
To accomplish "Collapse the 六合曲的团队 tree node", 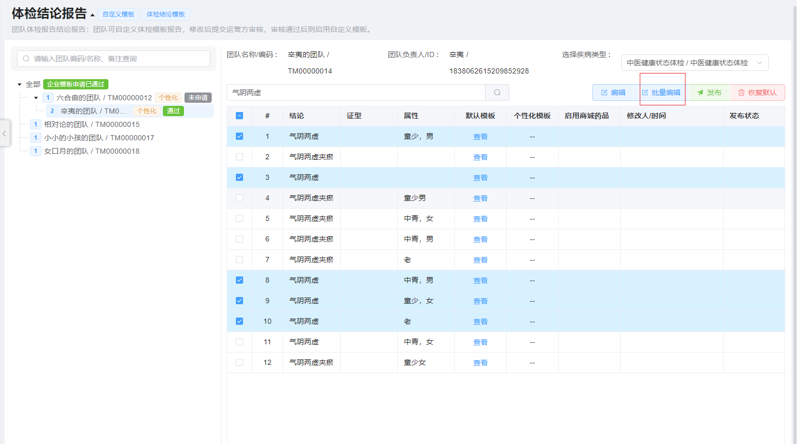I will pyautogui.click(x=36, y=98).
